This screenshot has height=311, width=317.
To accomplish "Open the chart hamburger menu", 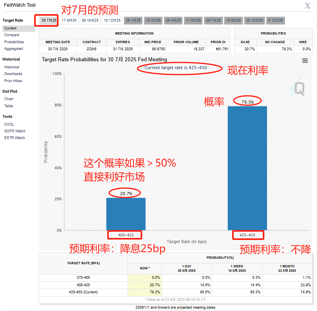I will pos(305,60).
